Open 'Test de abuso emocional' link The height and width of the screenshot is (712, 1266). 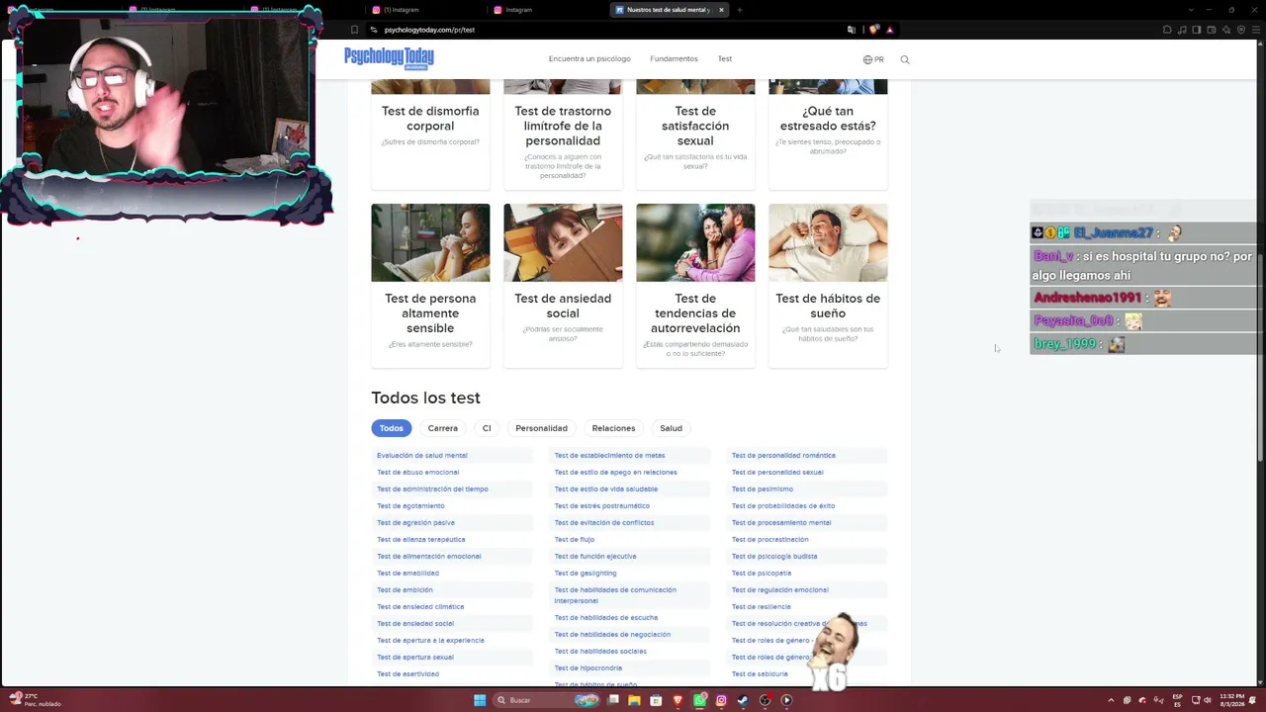[417, 473]
